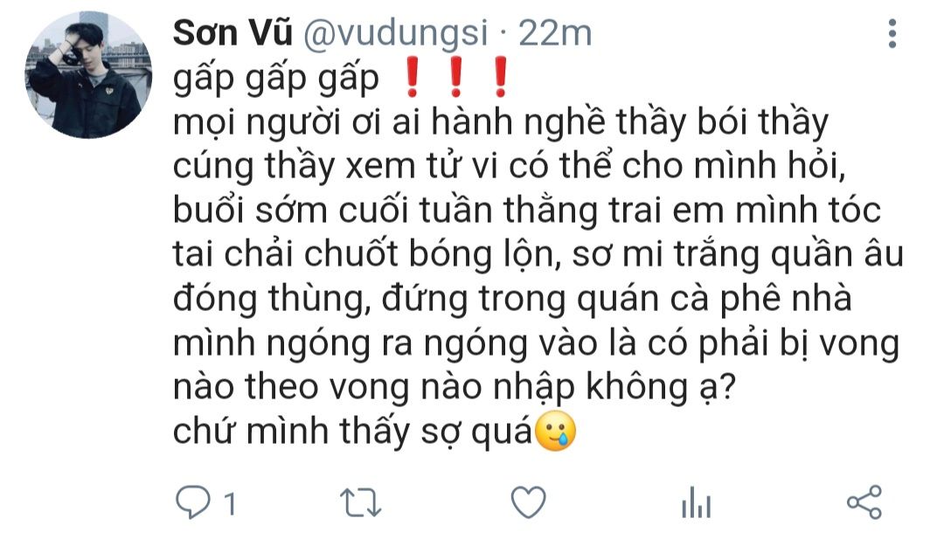Open the three-dot more options menu

tap(892, 33)
